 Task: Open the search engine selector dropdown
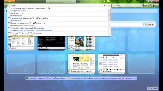coord(113,5)
